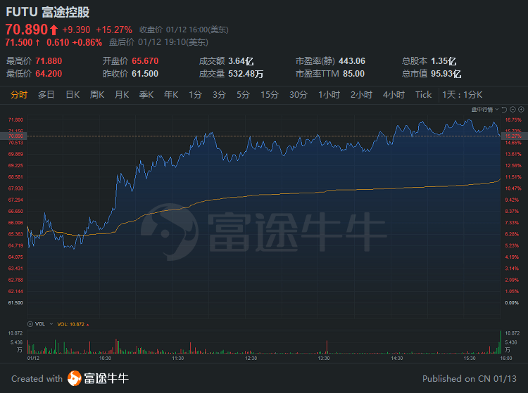This screenshot has height=393, width=528.
Task: Click the after-hours price 71.500
Action: point(19,42)
